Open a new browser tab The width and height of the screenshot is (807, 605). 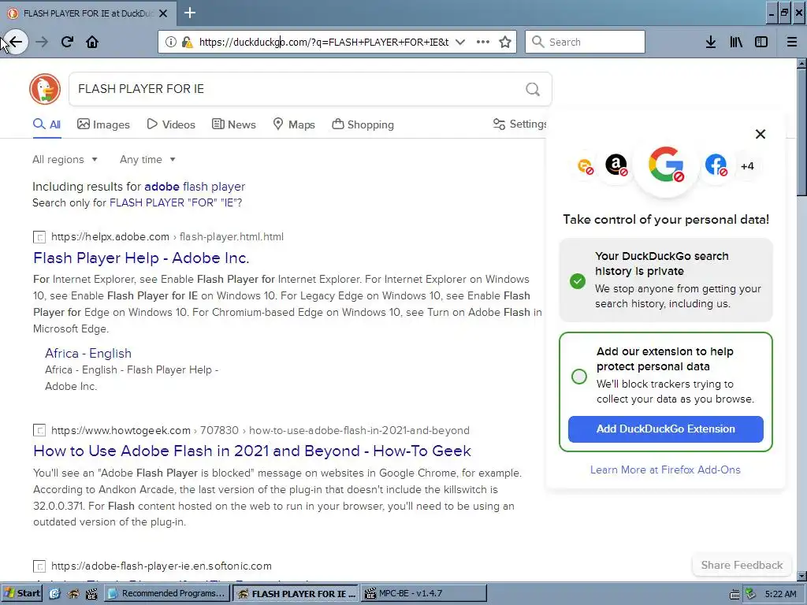tap(190, 13)
